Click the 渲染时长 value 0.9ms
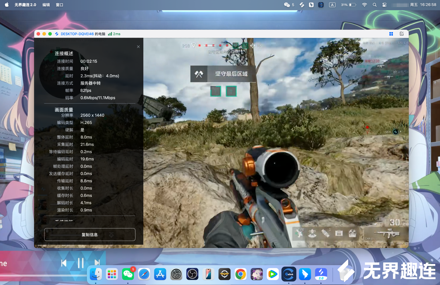 (x=86, y=210)
